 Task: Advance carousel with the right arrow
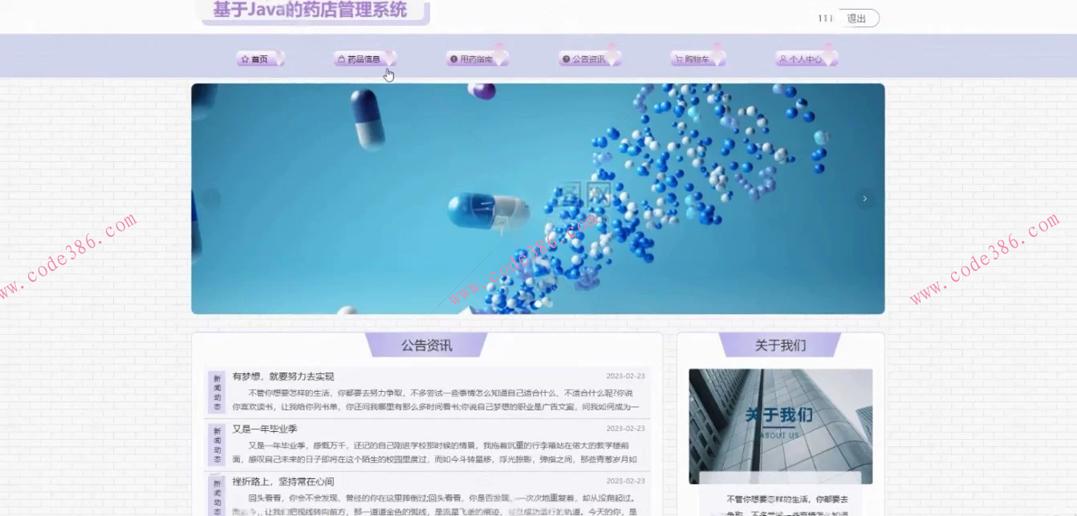tap(864, 198)
